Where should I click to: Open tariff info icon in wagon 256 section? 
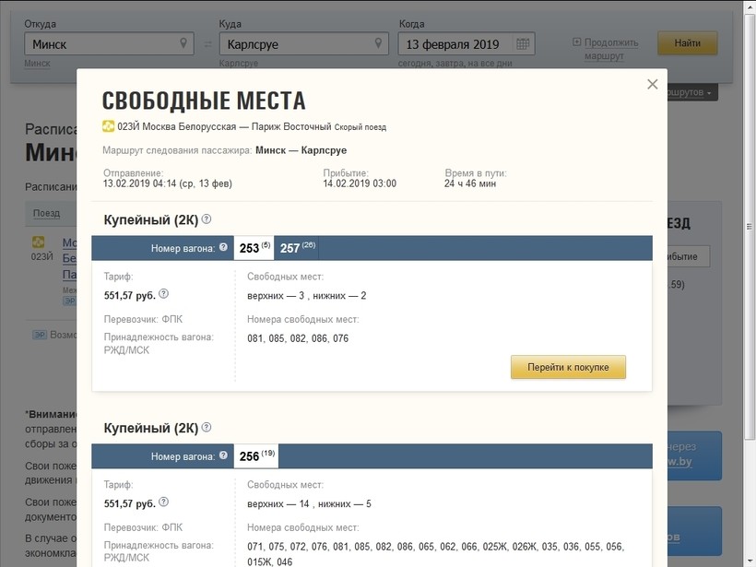163,502
